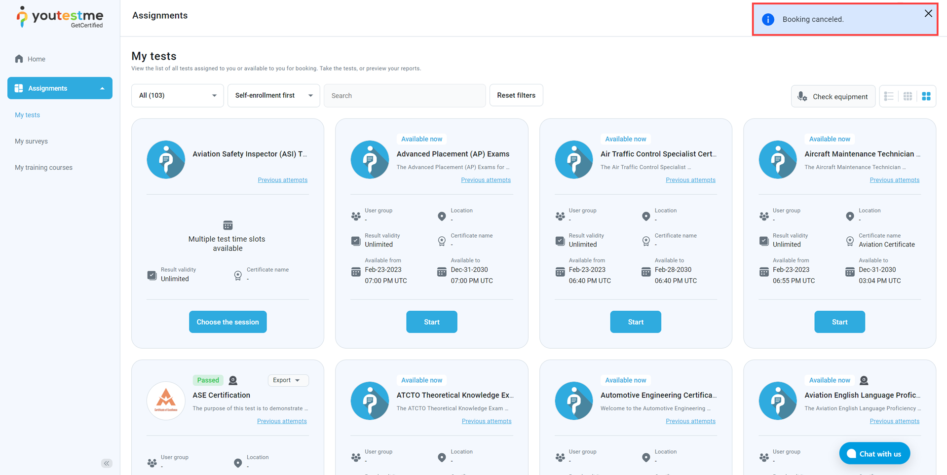The height and width of the screenshot is (475, 947).
Task: Click the proctoring icon beside Passed badge
Action: coord(233,380)
